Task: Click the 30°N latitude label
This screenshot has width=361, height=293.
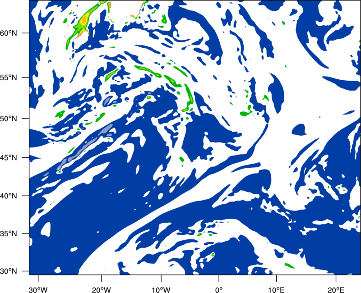Action: [x=9, y=271]
